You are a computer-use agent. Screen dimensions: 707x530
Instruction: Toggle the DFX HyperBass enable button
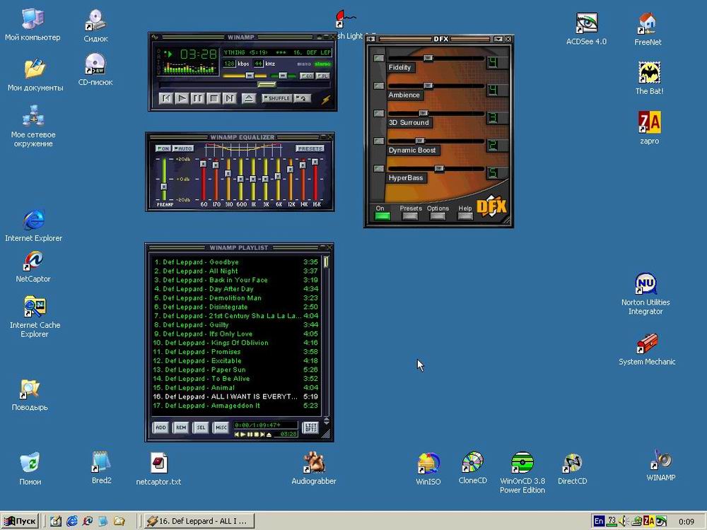[379, 169]
